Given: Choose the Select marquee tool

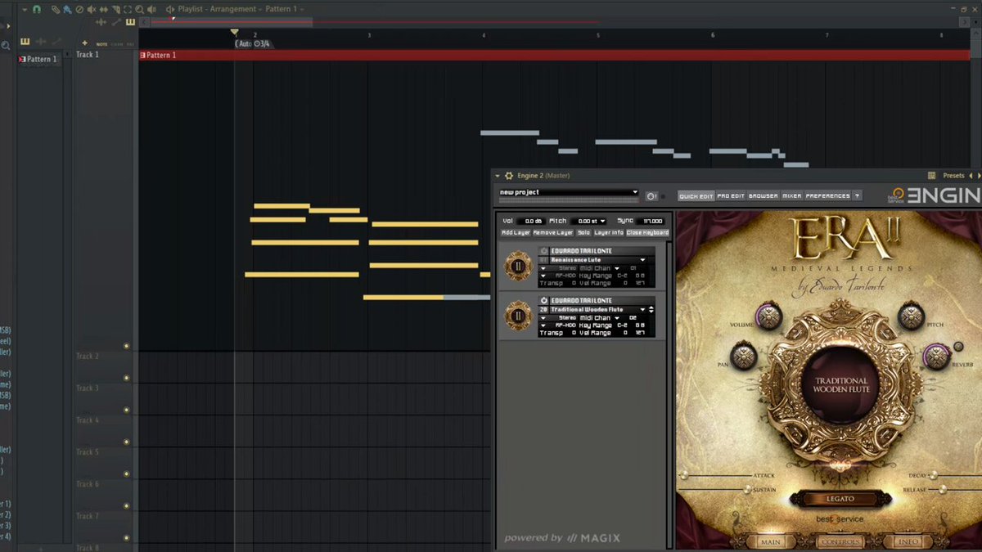Looking at the screenshot, I should pos(128,10).
